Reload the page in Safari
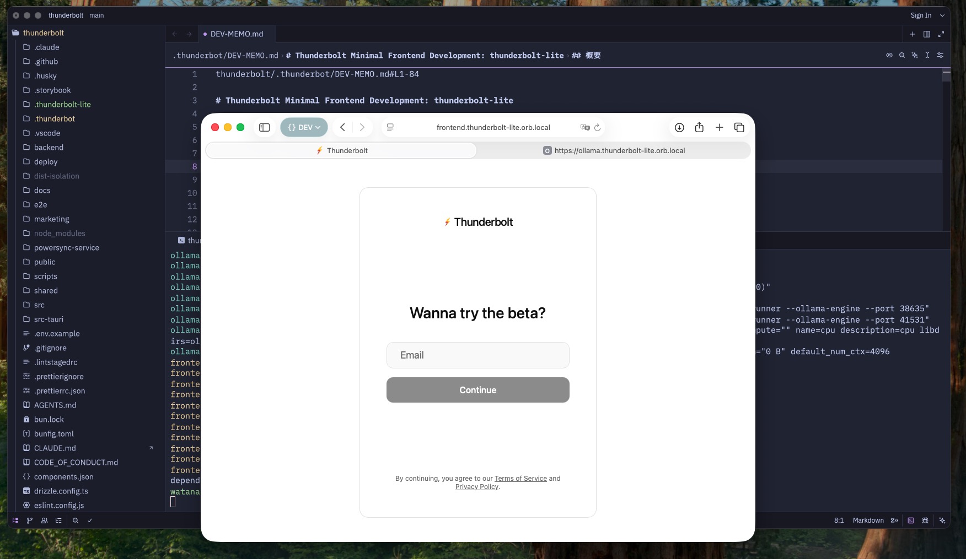Screen dimensions: 966x559 tap(597, 128)
